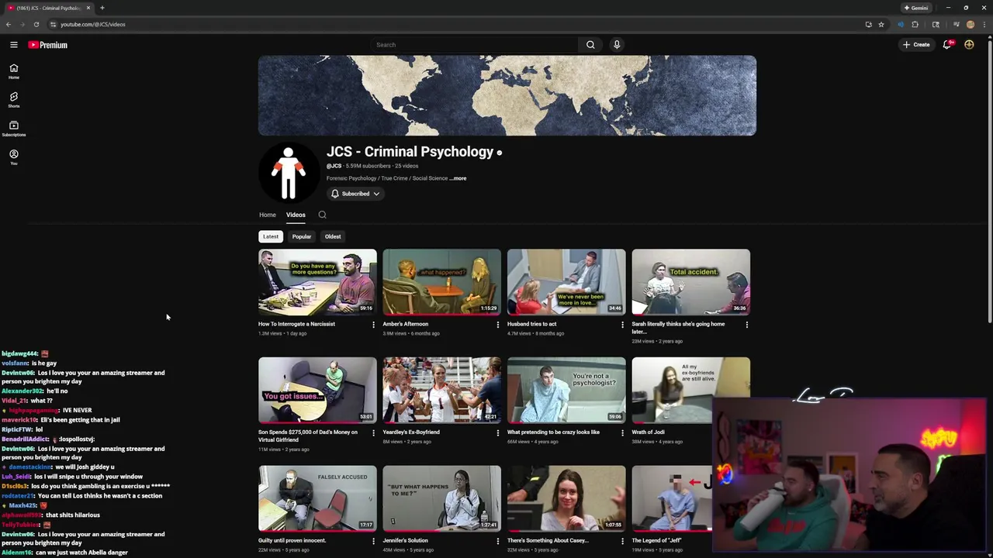Activate voice search microphone
Viewport: 993px width, 558px height.
[x=617, y=45]
